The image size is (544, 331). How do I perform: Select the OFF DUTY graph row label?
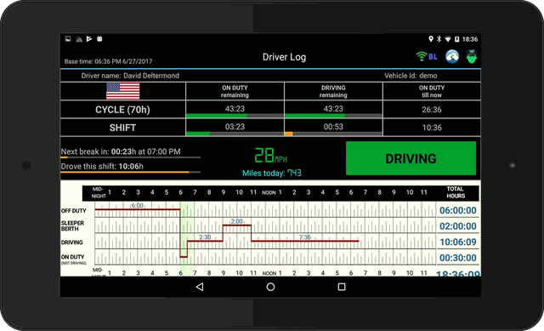coord(74,211)
